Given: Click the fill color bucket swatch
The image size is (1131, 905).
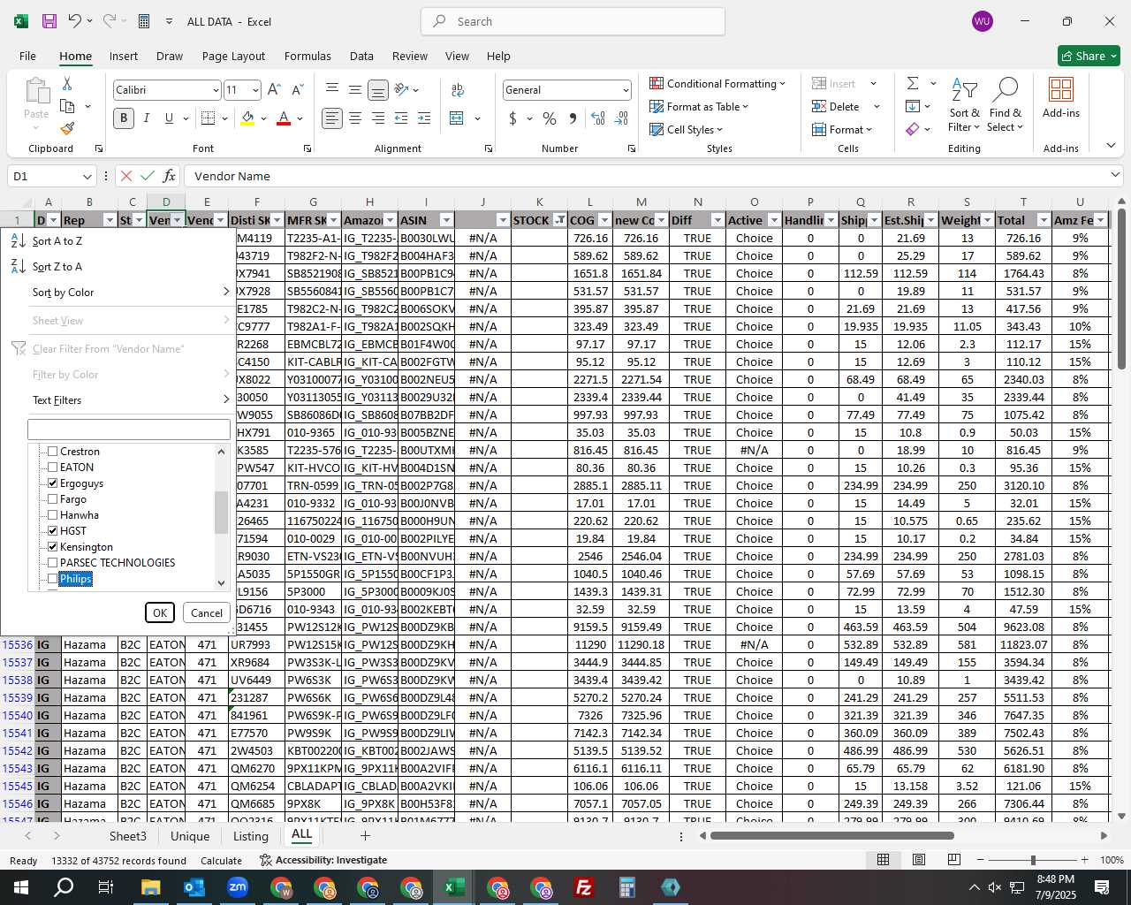Looking at the screenshot, I should tap(247, 118).
